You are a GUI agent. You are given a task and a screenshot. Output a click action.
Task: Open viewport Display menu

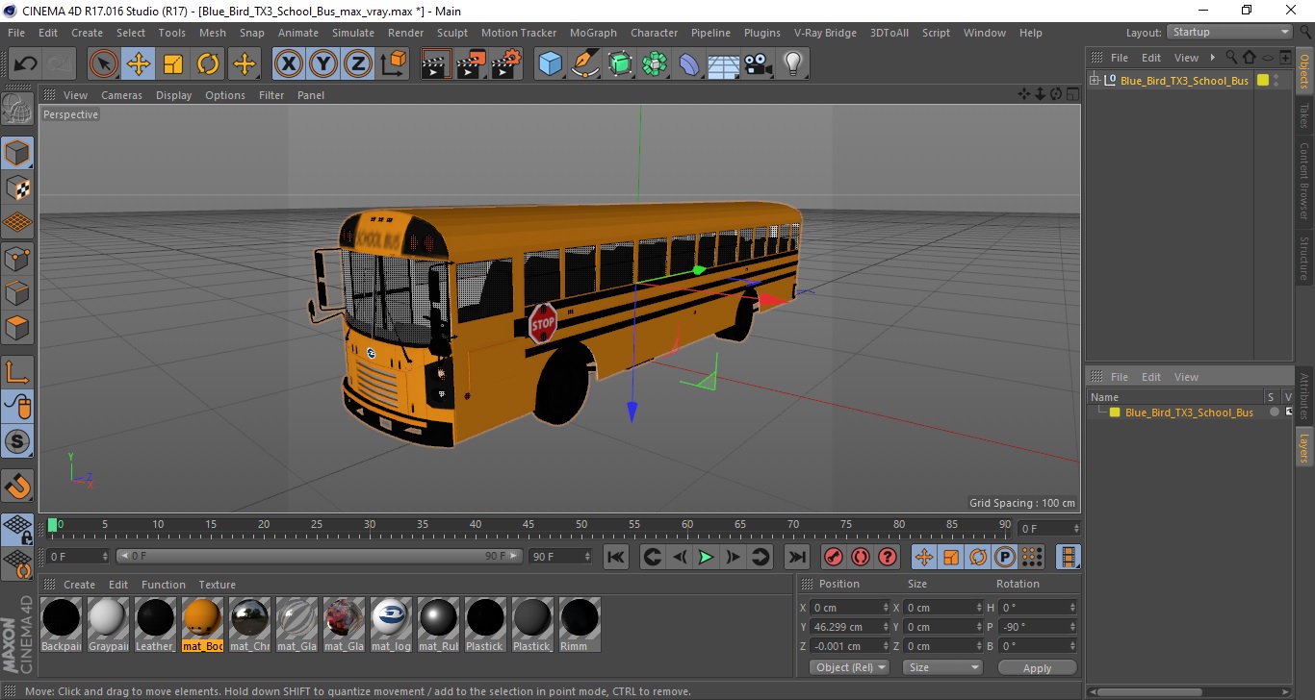[x=174, y=95]
